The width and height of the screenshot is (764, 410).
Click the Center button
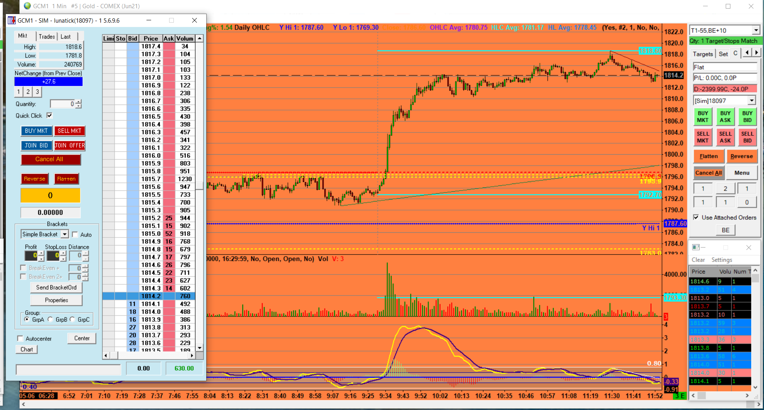click(x=82, y=338)
